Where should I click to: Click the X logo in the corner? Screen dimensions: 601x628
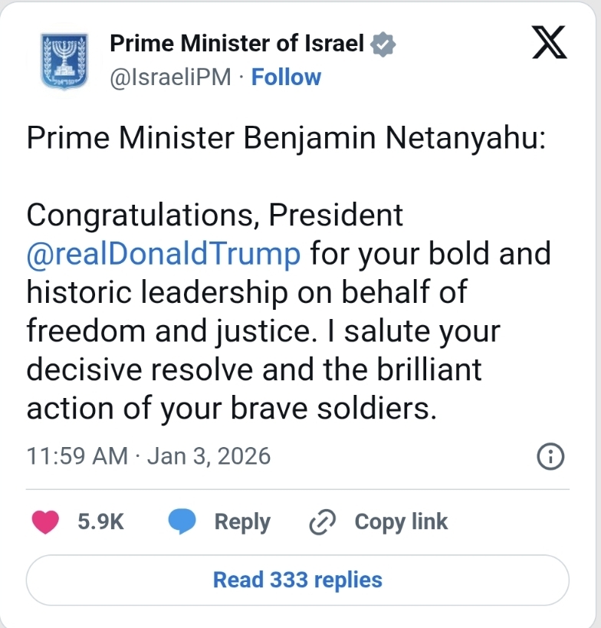pos(550,44)
